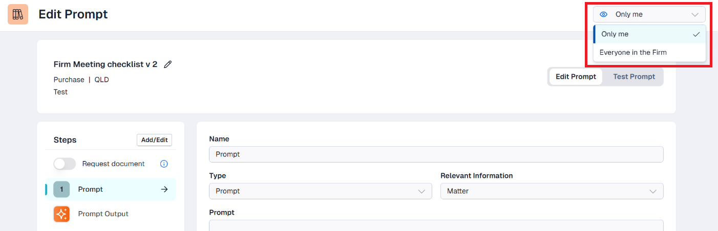Click the info icon beside Request document
718x231 pixels.
(164, 164)
